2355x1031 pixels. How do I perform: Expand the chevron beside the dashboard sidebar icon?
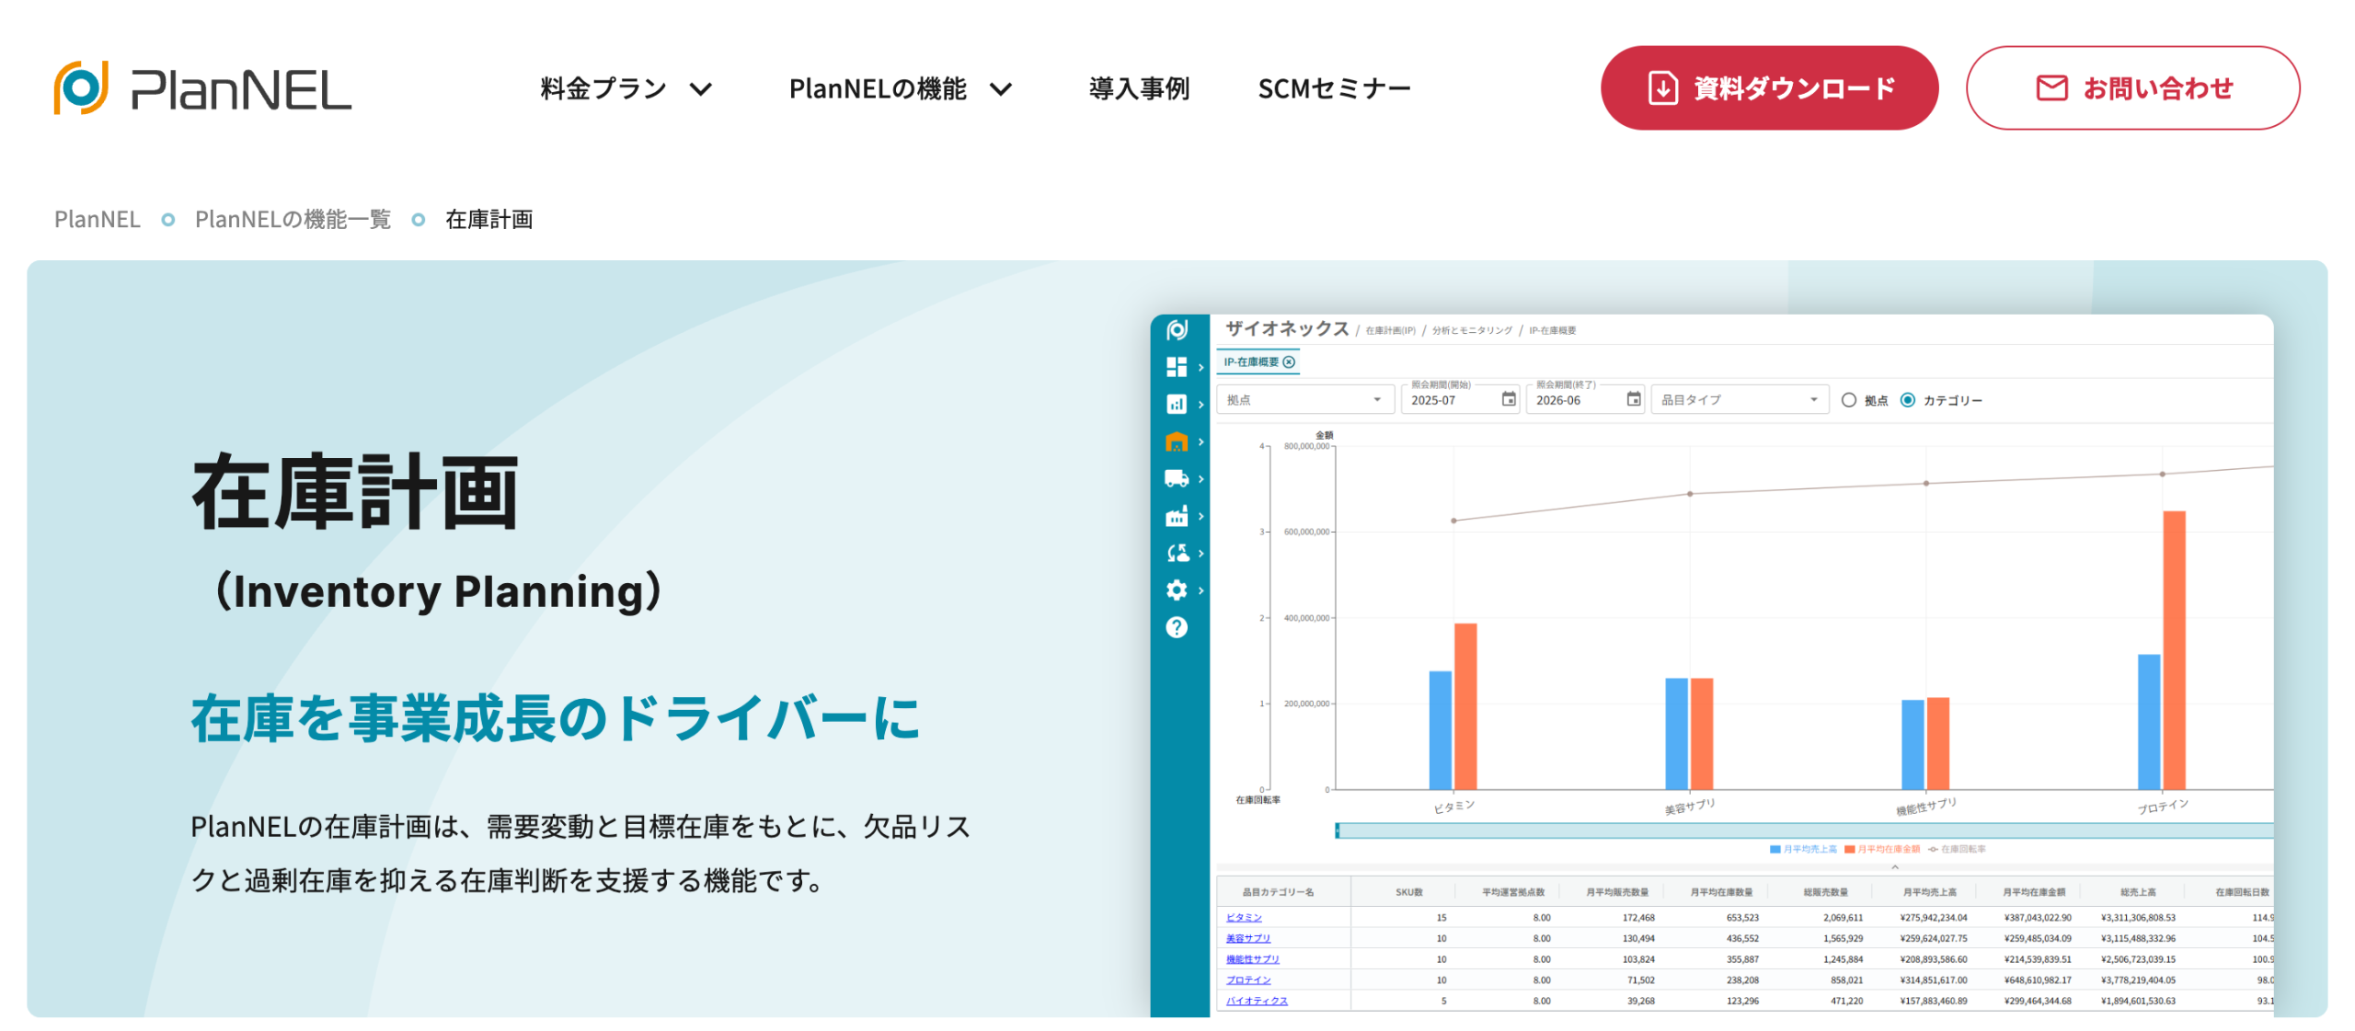pos(1200,368)
